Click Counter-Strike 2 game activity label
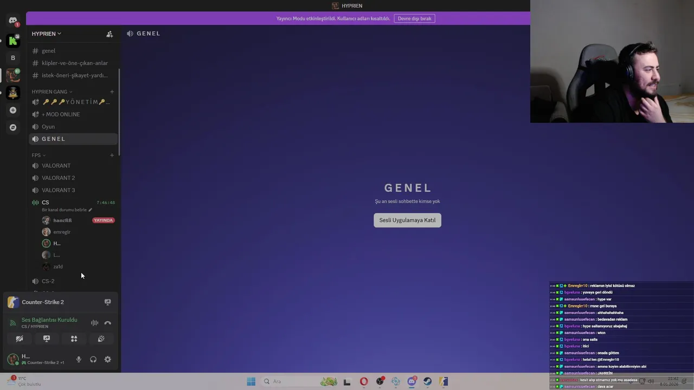694x390 pixels. point(43,302)
